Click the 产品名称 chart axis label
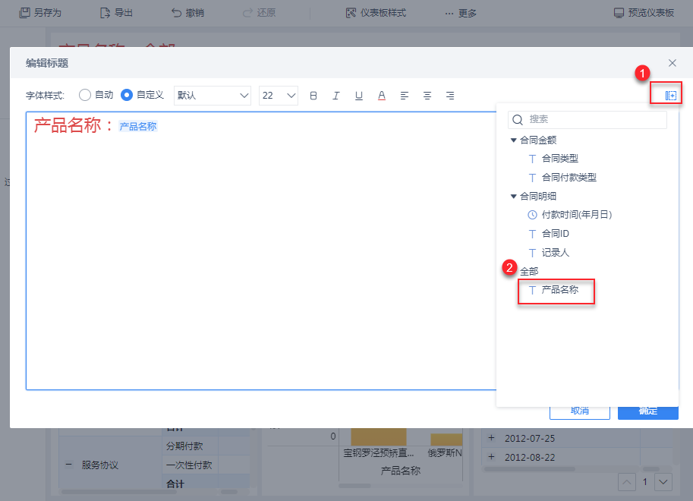 click(x=401, y=471)
